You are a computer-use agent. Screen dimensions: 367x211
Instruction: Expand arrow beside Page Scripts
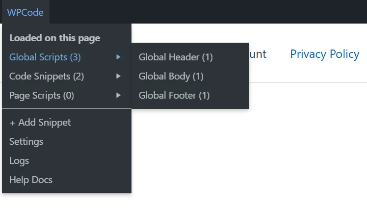118,96
